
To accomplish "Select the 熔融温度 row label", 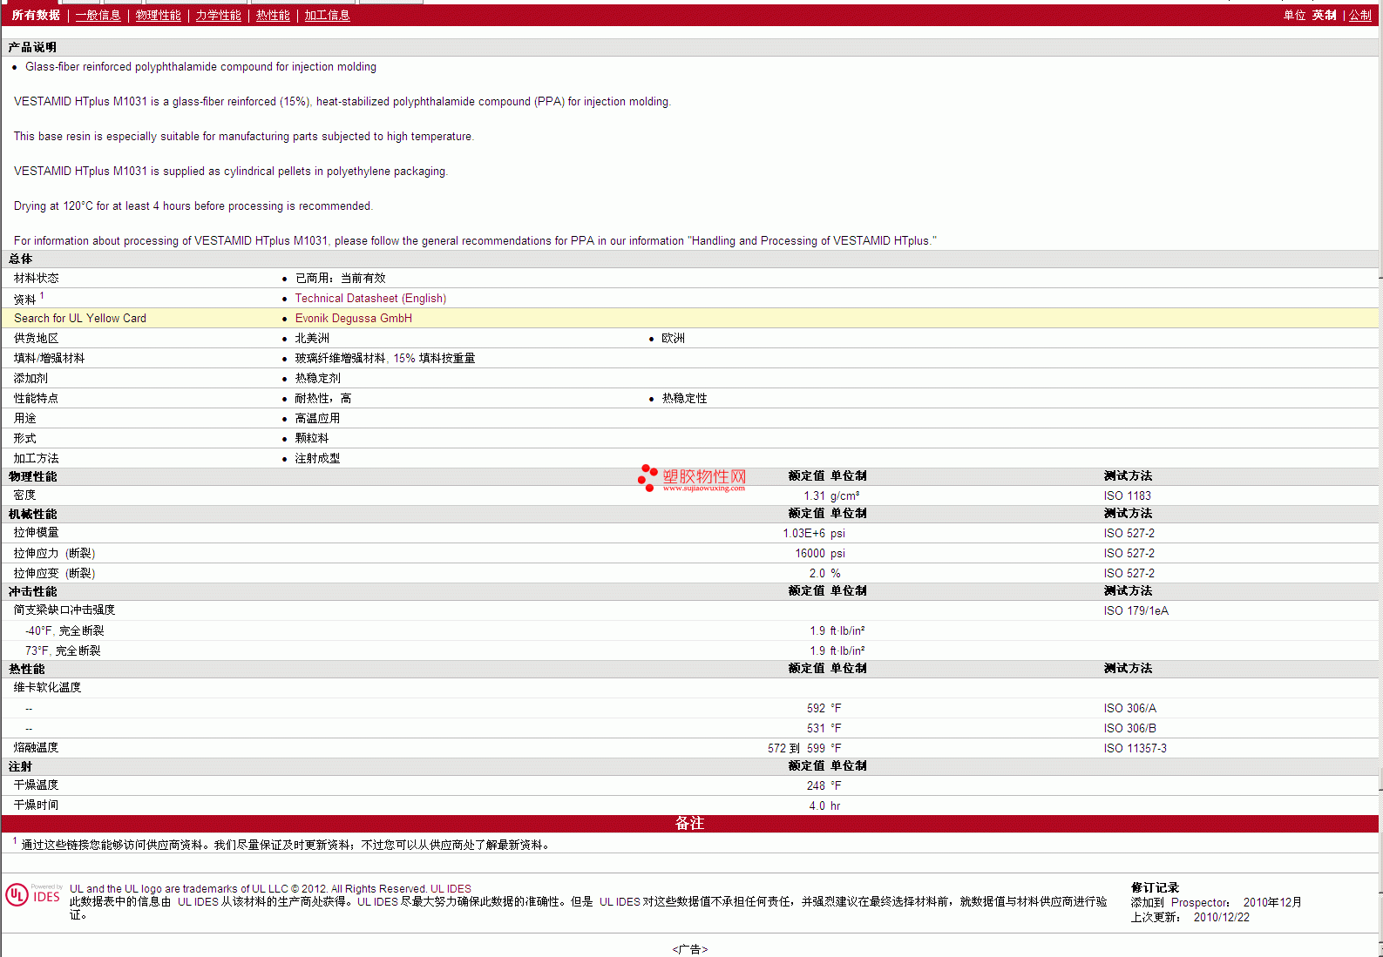I will point(36,748).
